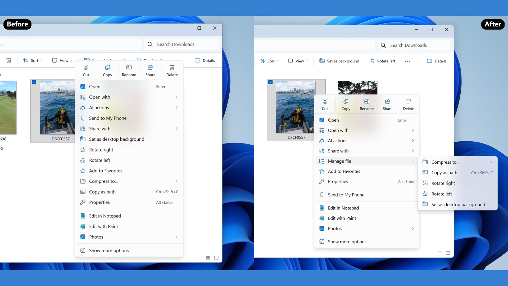This screenshot has height=286, width=508.
Task: Switch to details list view in the Before window
Action: coord(208,258)
